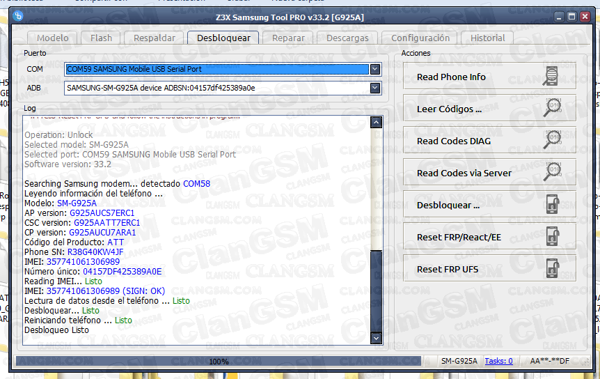Screen dimensions: 600x379
Task: Click the Desbloqueo Listo log line
Action: [56, 330]
